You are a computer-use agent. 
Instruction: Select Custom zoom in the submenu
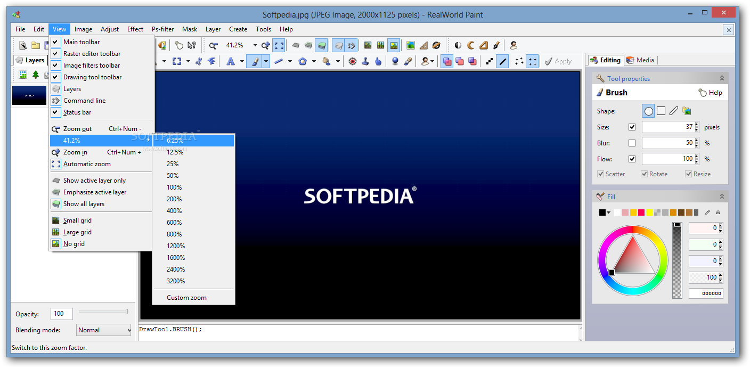pyautogui.click(x=193, y=298)
